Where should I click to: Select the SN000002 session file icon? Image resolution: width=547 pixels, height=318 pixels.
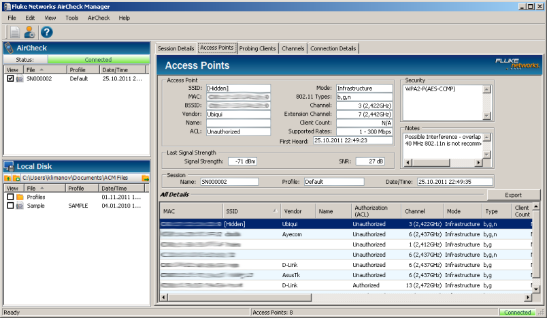pos(20,78)
